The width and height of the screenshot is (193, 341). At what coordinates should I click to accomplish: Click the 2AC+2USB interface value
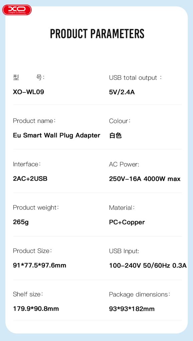click(x=30, y=179)
